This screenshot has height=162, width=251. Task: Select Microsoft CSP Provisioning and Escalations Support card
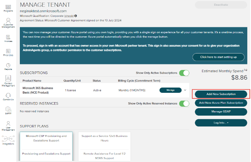46,138
